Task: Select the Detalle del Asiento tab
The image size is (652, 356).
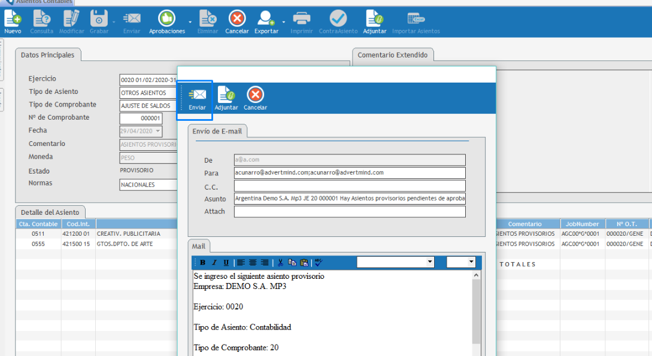Action: 51,212
